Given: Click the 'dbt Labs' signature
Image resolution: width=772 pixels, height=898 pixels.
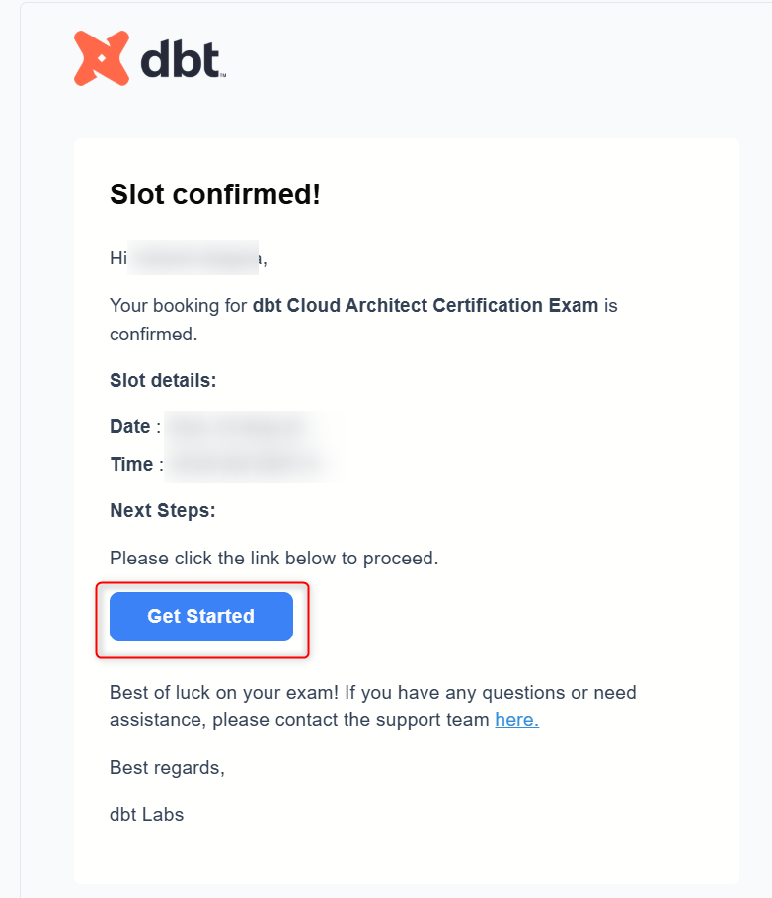Looking at the screenshot, I should (147, 814).
